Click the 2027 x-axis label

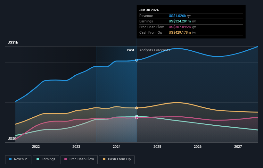click(x=238, y=147)
